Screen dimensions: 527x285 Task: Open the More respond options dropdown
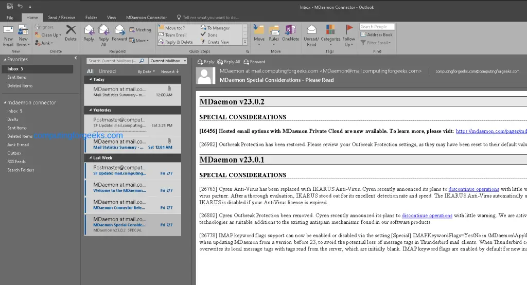[x=139, y=41]
